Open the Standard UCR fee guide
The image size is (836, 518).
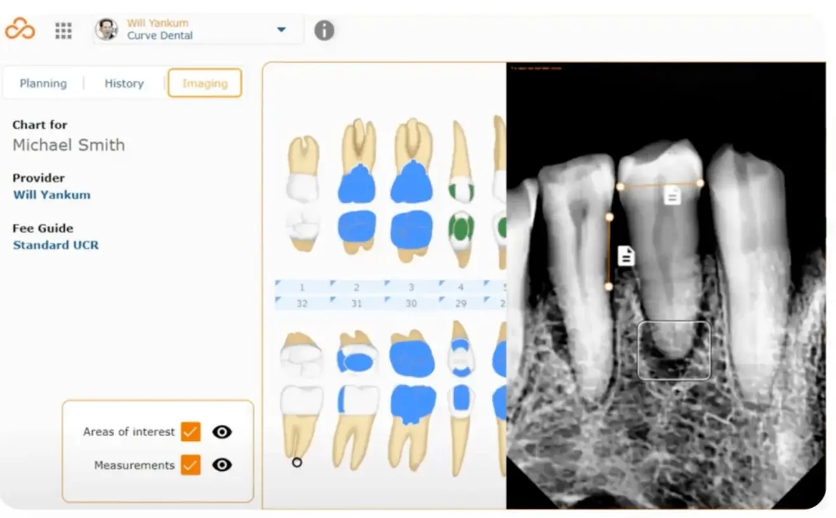tap(56, 245)
